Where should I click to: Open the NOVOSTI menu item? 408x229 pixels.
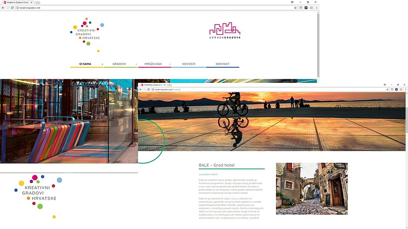click(189, 64)
